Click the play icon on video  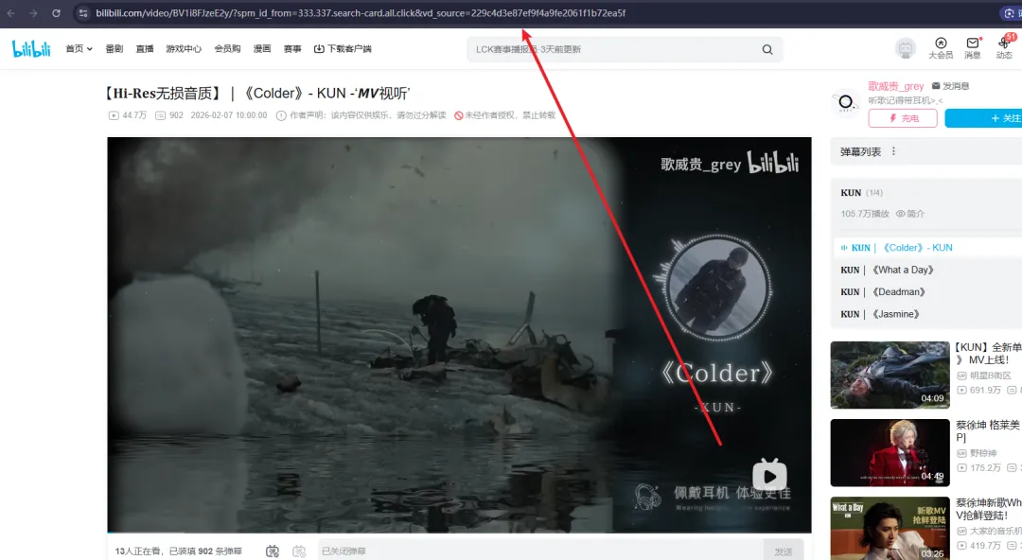pyautogui.click(x=769, y=475)
